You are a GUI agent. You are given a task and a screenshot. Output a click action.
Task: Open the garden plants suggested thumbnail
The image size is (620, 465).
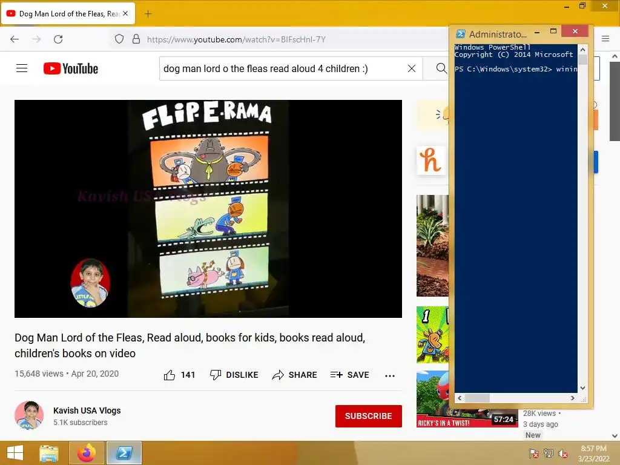tap(432, 246)
